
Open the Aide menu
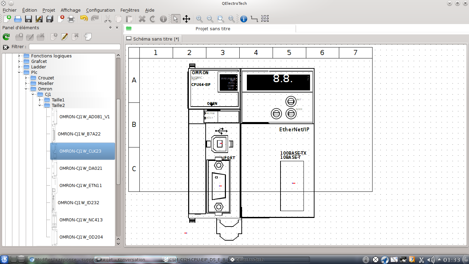150,10
